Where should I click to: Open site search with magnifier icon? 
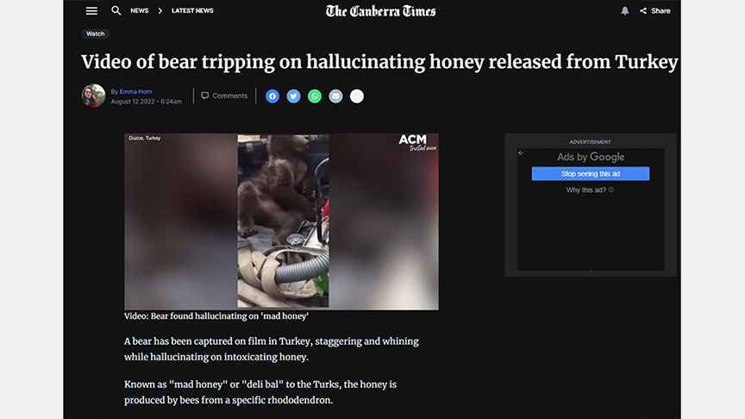click(x=116, y=10)
